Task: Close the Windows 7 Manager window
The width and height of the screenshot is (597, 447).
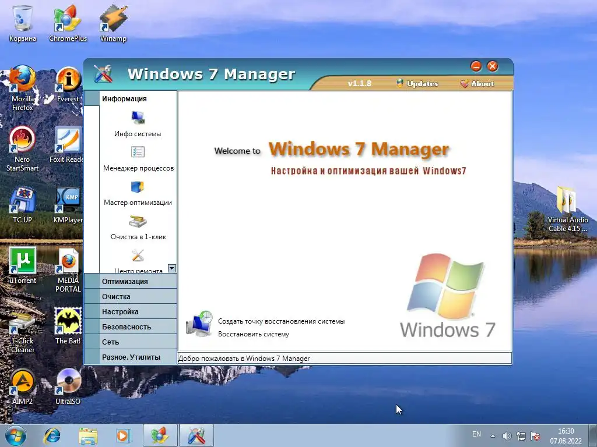Action: click(492, 66)
